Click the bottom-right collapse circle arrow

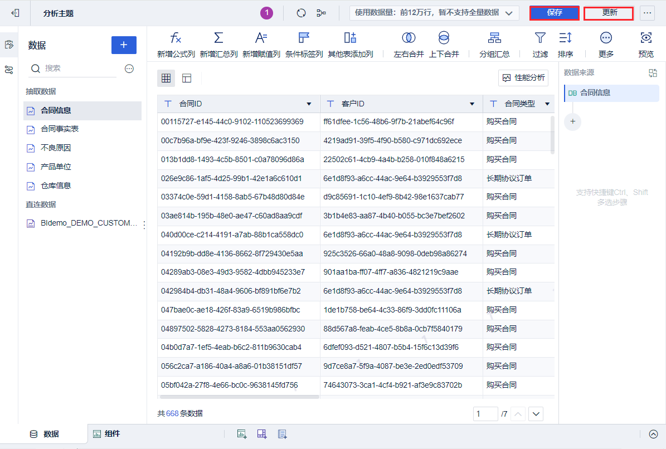(653, 434)
